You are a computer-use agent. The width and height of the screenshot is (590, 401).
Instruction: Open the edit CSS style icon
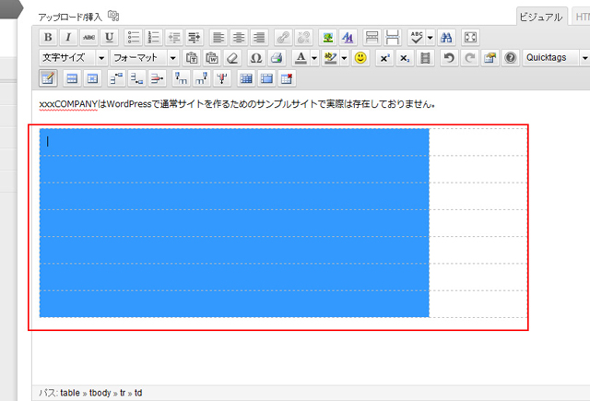348,37
